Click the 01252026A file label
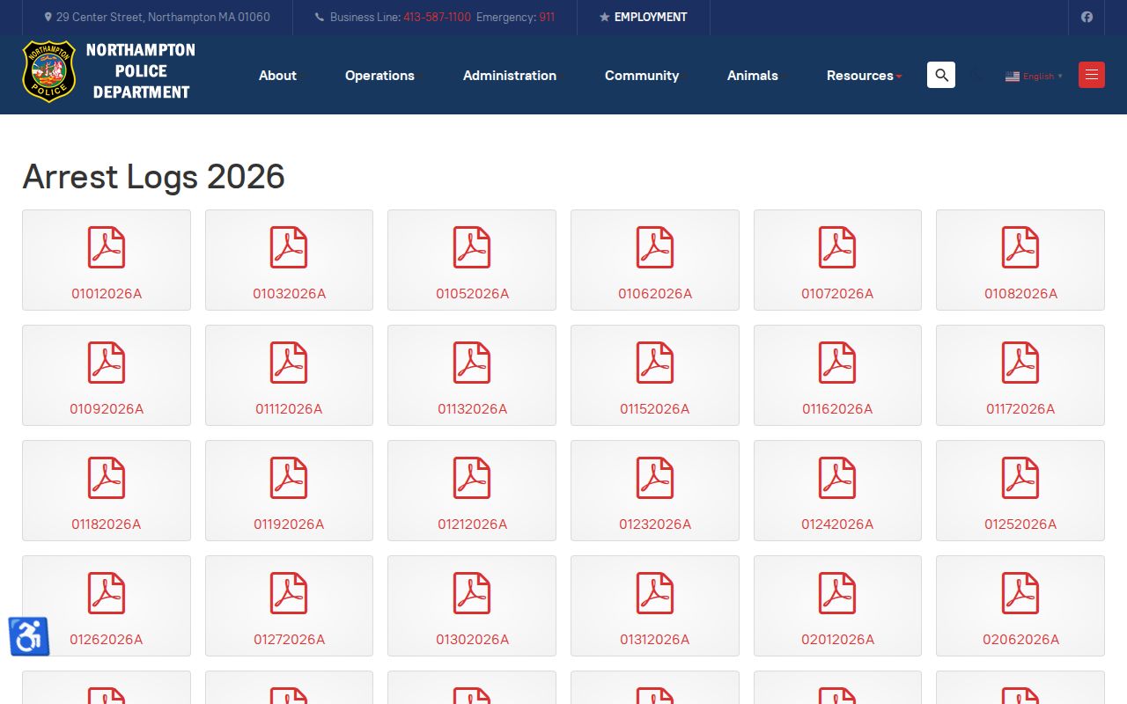Image resolution: width=1127 pixels, height=704 pixels. coord(1020,524)
